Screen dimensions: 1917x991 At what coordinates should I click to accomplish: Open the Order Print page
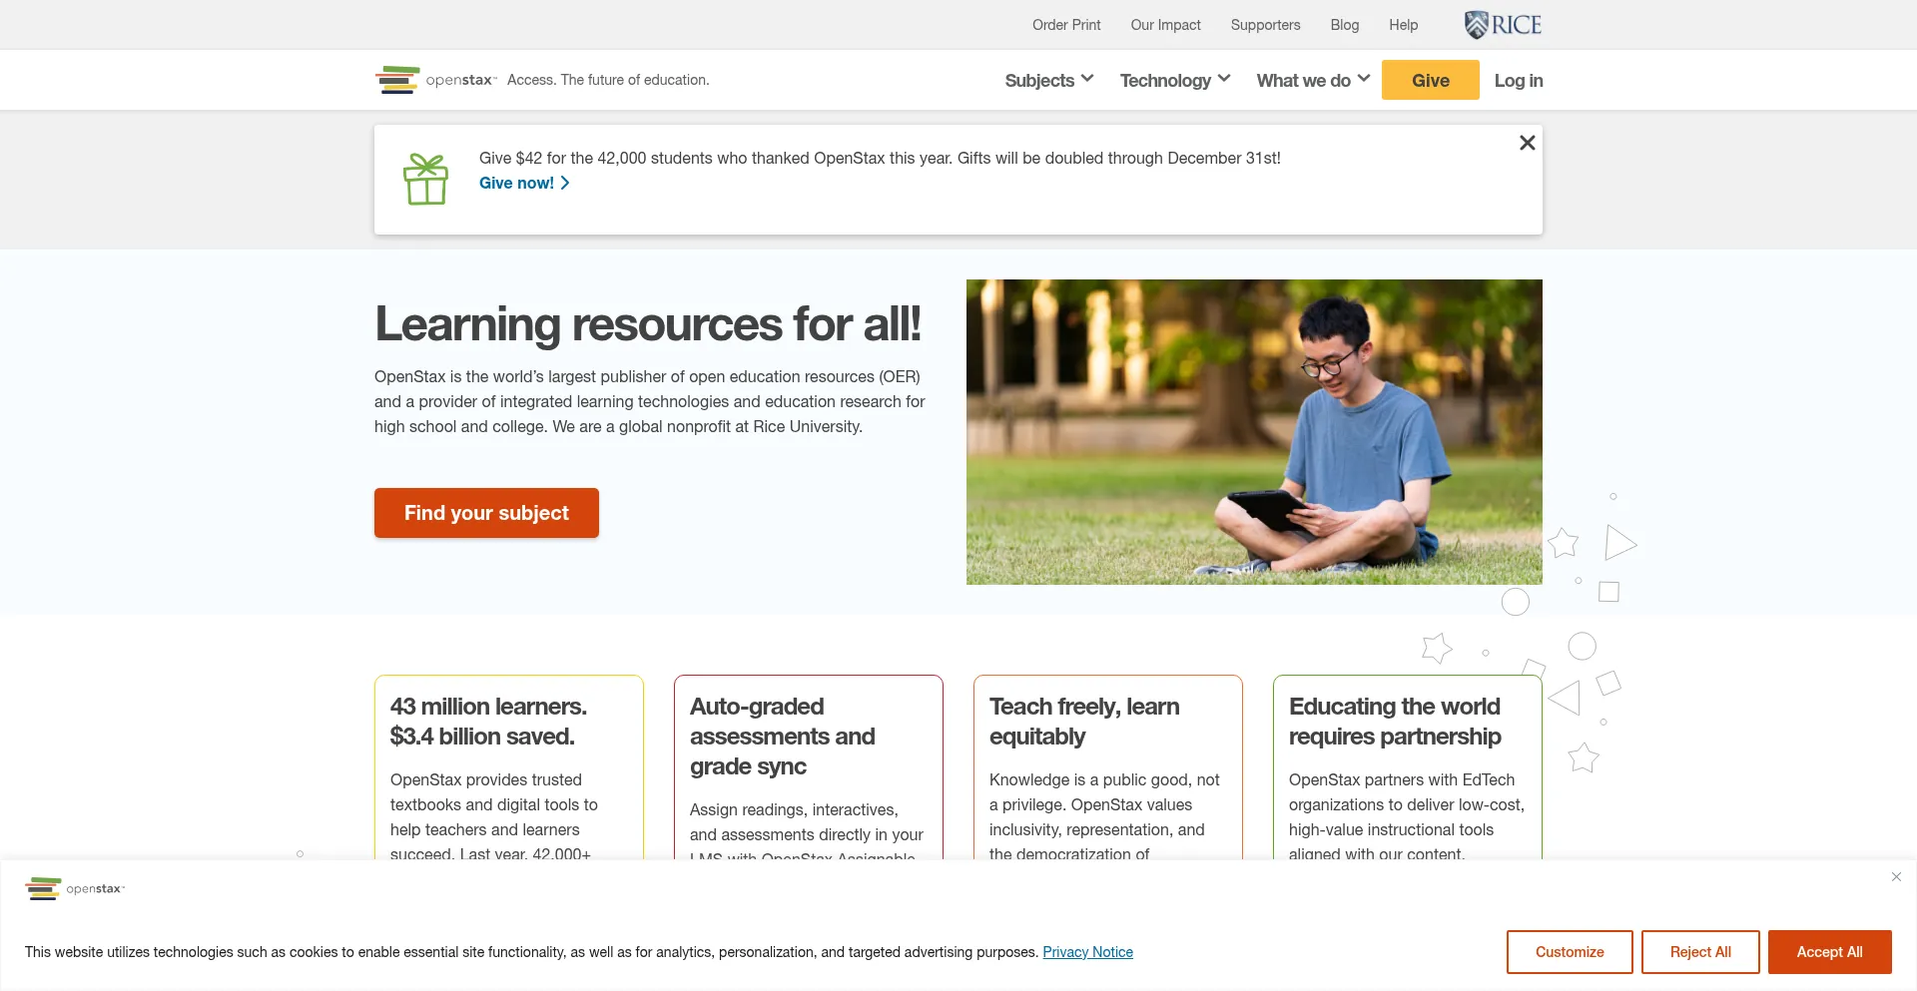click(x=1065, y=25)
